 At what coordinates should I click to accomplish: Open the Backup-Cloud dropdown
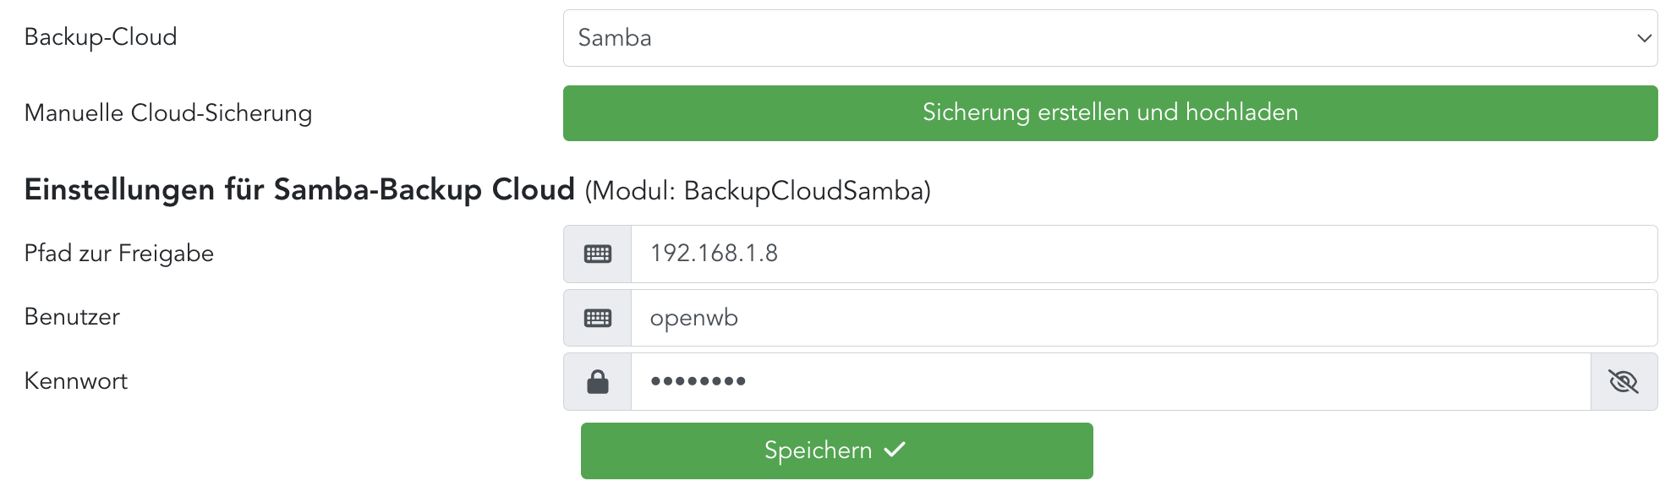click(x=1109, y=38)
